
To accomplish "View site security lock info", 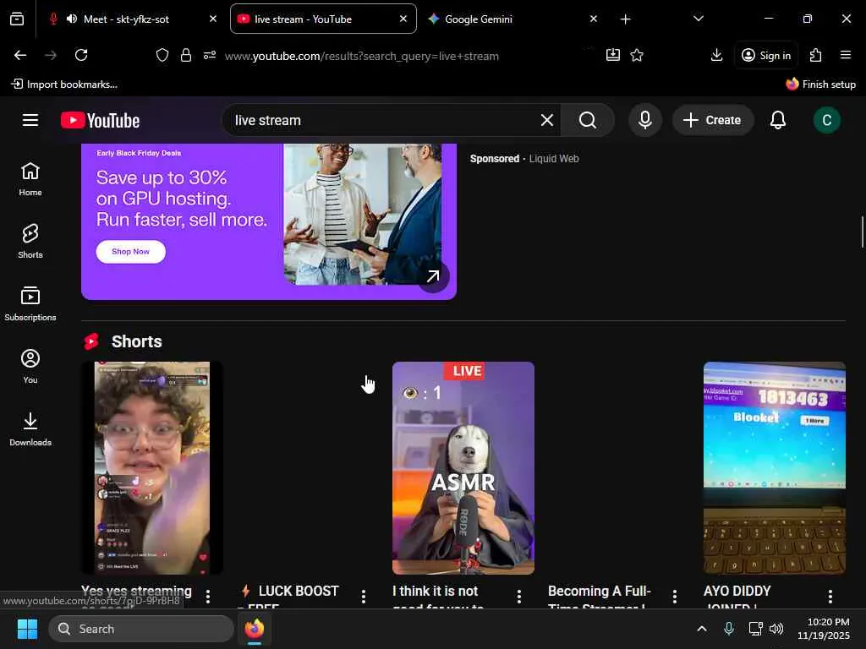I will click(x=186, y=55).
